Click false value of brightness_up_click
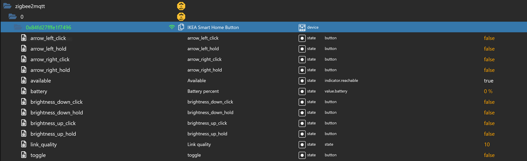 [x=489, y=123]
